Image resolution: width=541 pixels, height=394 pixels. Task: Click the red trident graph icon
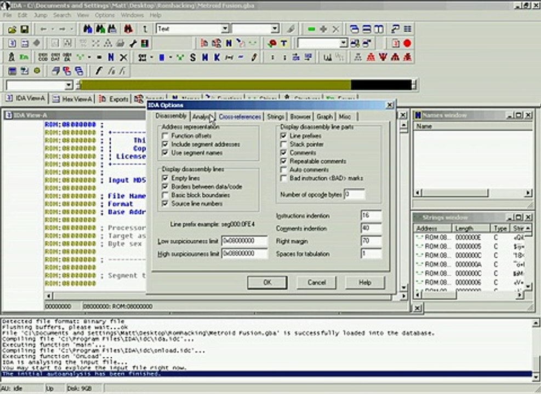pos(383,57)
